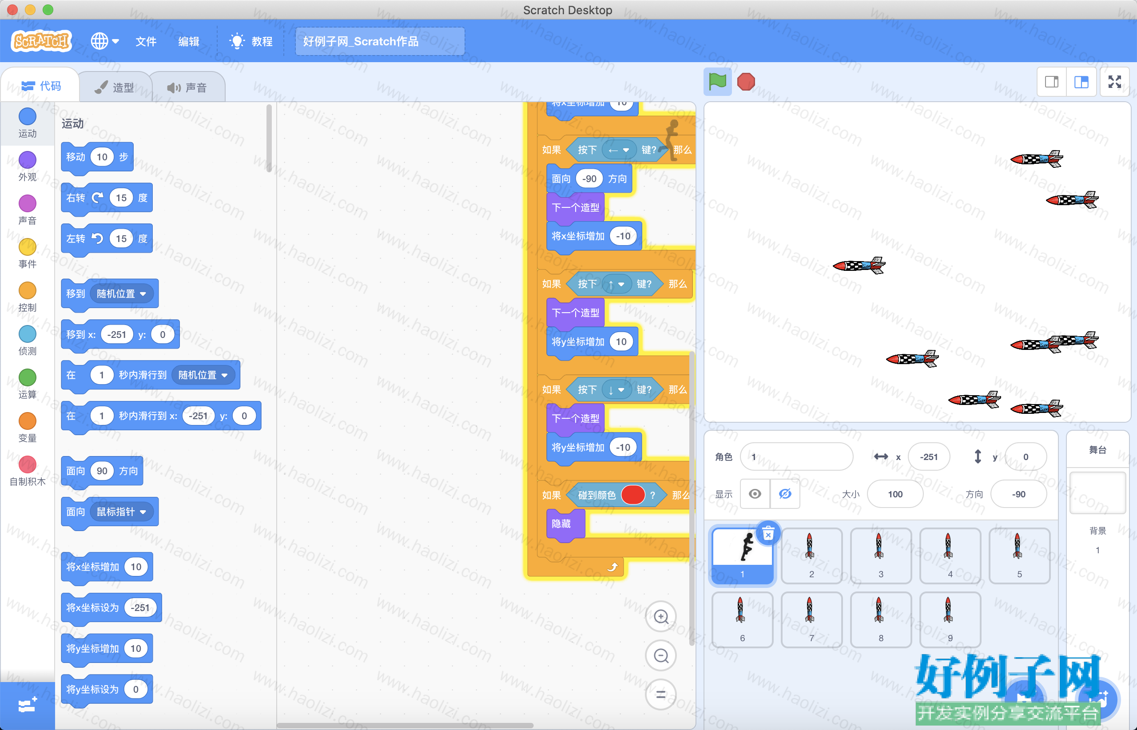Open the language globe menu
The image size is (1137, 730).
(105, 41)
